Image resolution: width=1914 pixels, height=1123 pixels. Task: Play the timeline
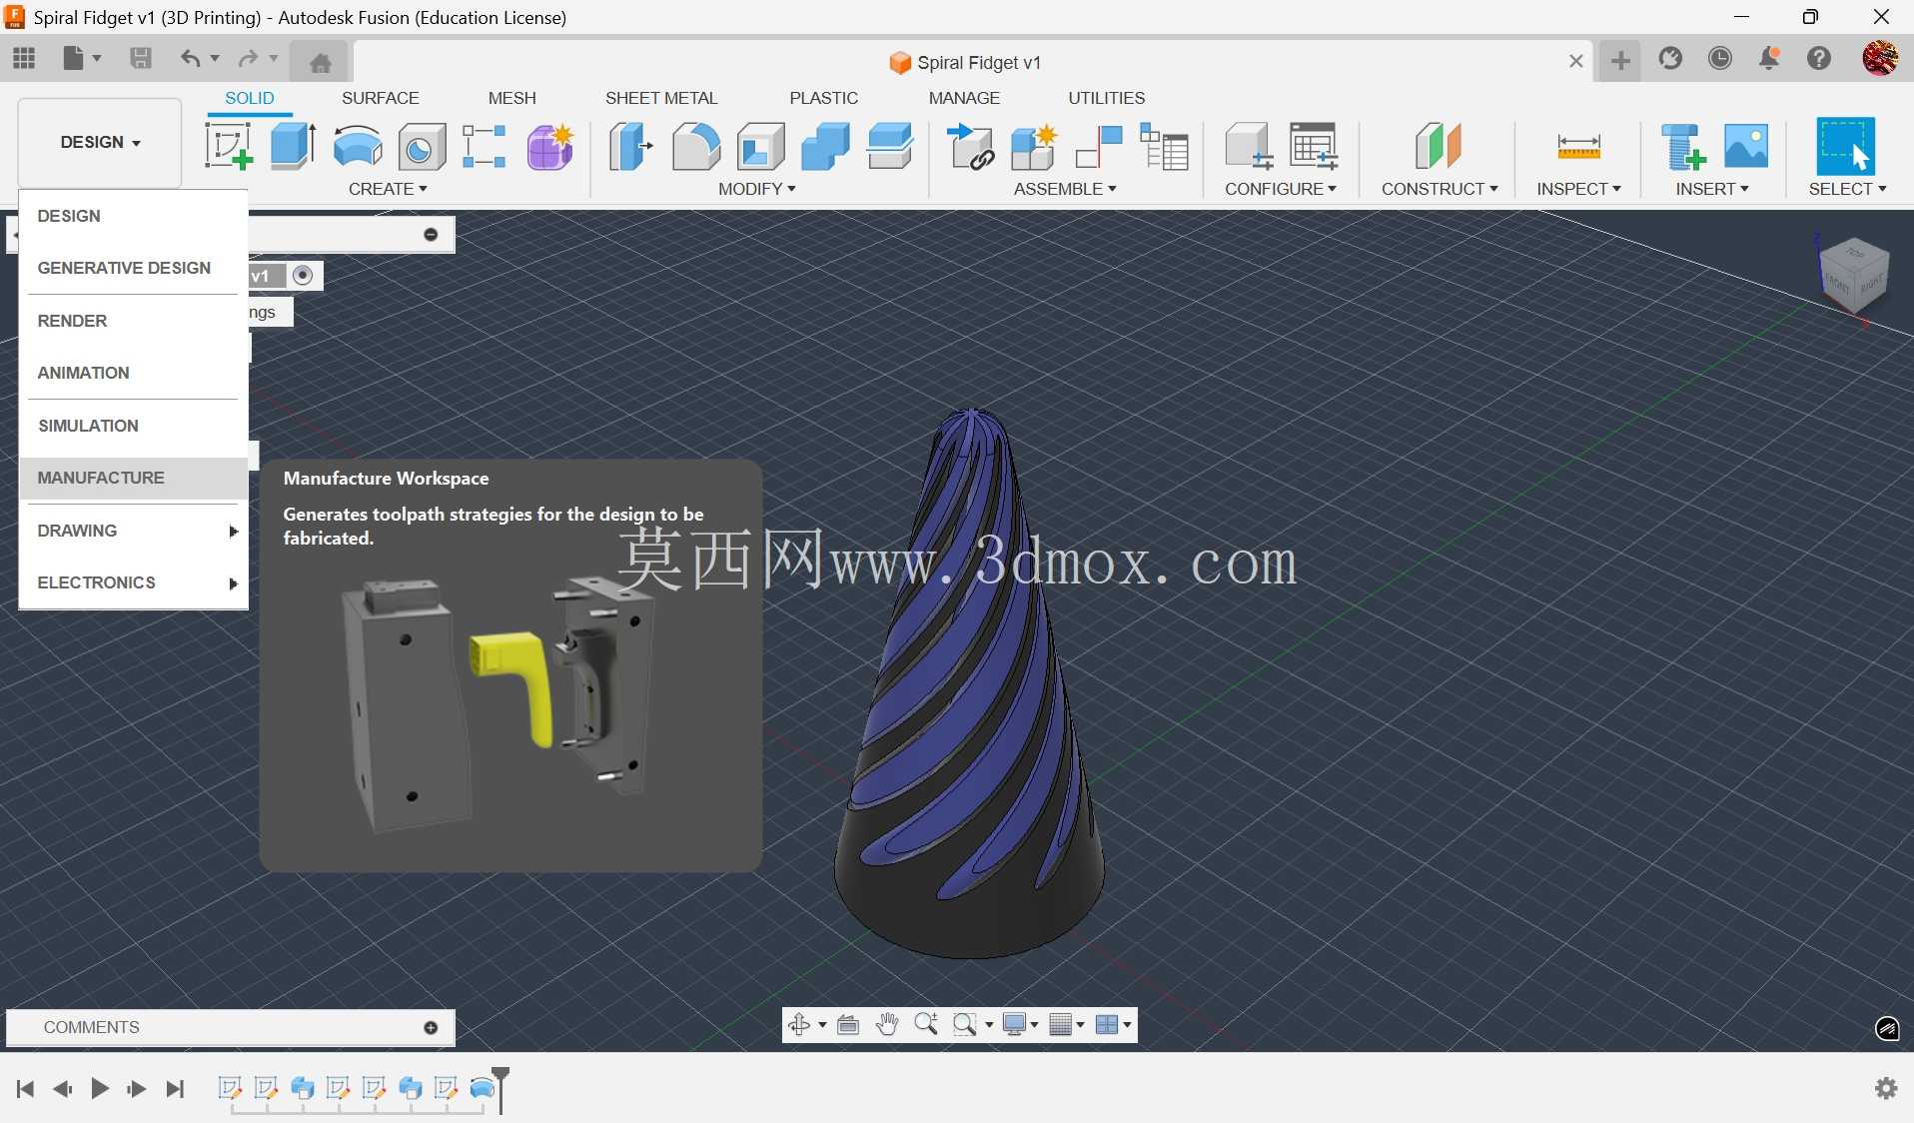[x=100, y=1088]
